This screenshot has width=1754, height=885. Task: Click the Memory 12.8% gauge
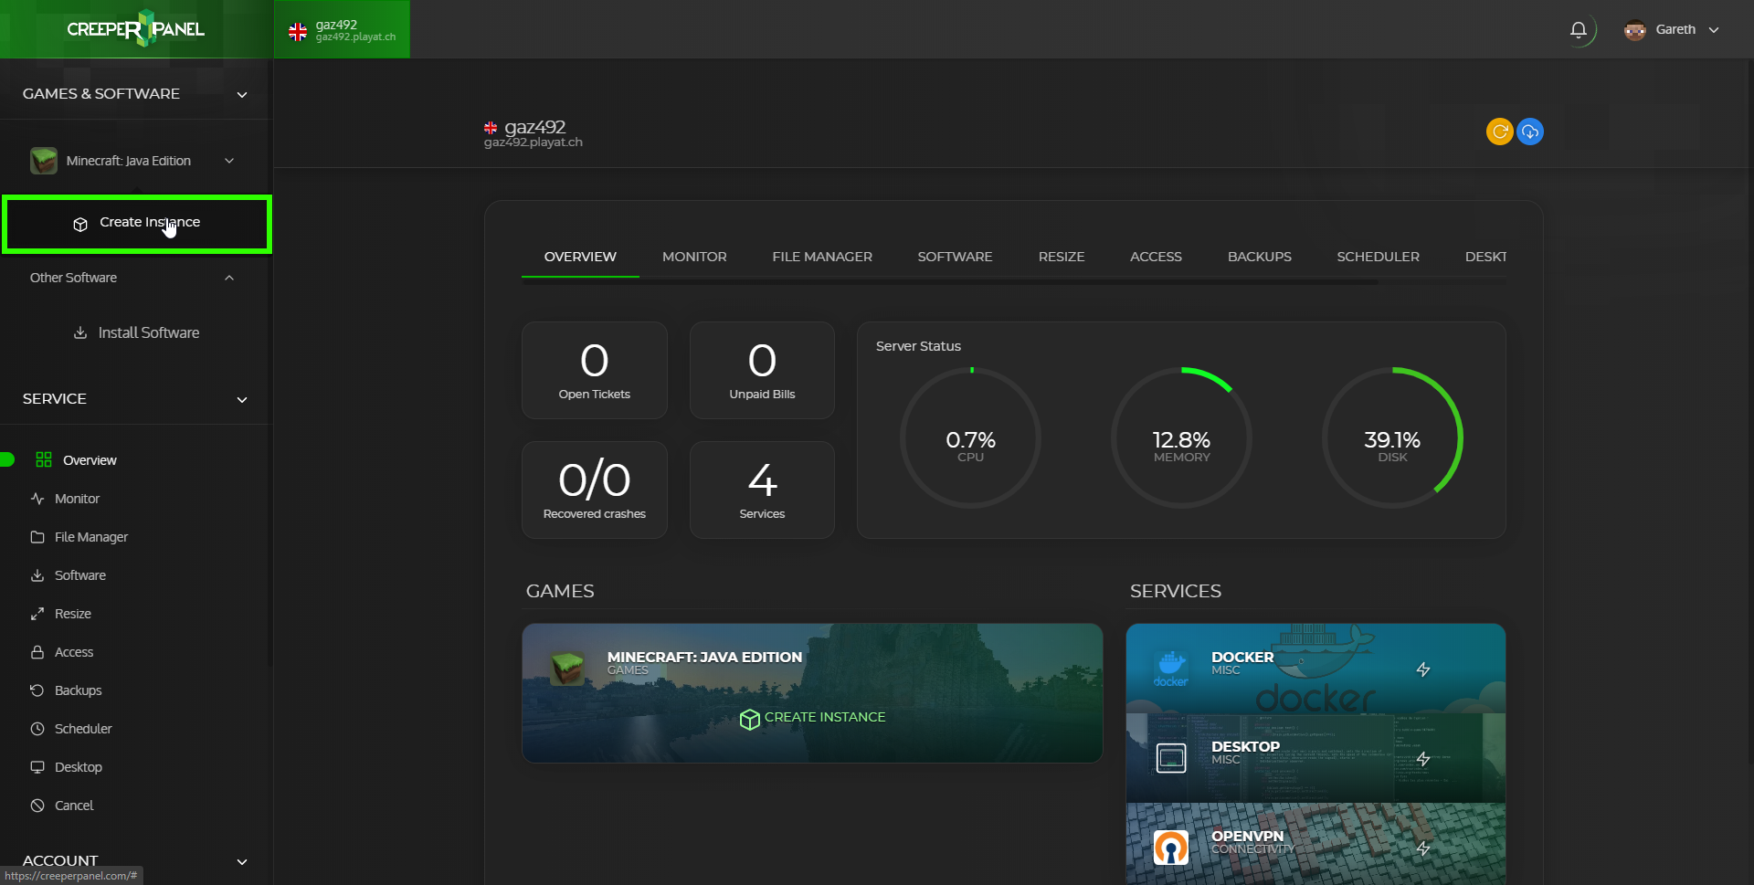click(x=1181, y=437)
